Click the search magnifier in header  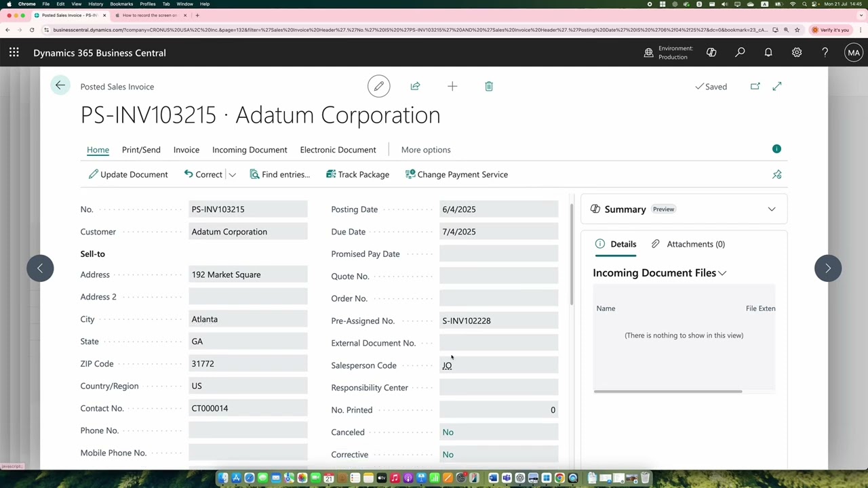pos(740,52)
